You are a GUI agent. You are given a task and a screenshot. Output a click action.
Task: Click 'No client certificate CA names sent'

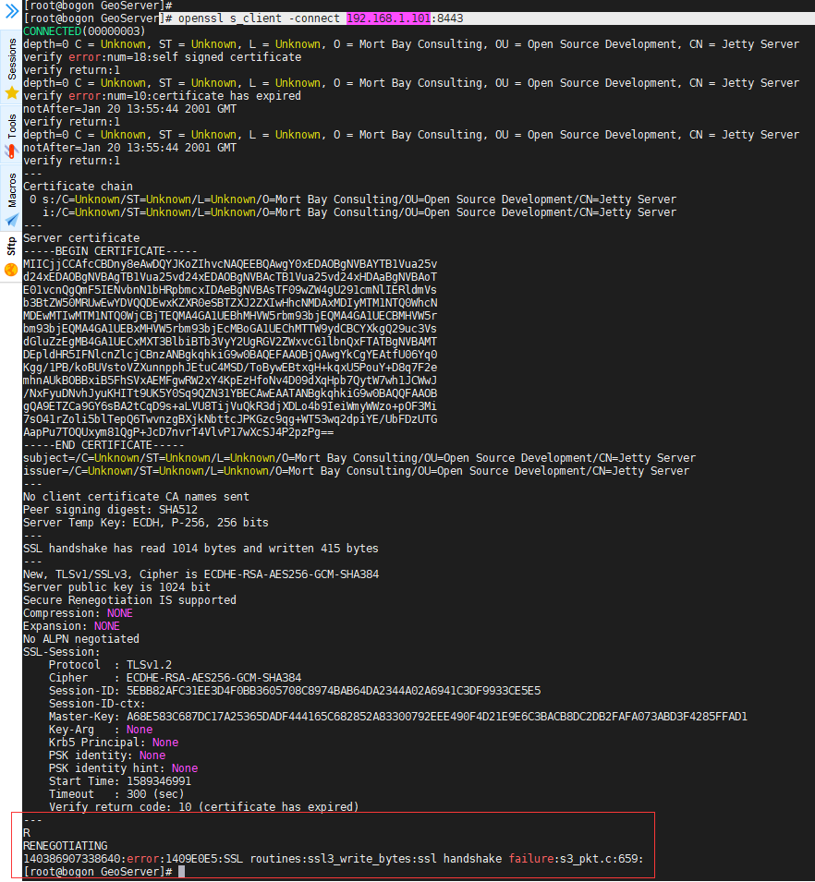(136, 497)
